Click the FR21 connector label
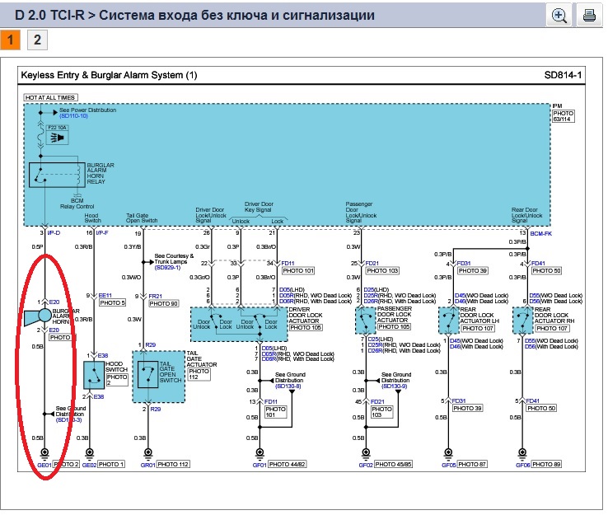This screenshot has width=608, height=515. (155, 296)
